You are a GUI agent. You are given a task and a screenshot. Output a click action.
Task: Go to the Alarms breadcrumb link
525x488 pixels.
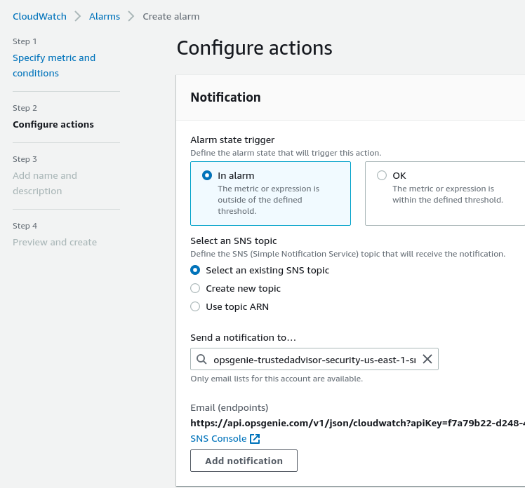pyautogui.click(x=104, y=16)
